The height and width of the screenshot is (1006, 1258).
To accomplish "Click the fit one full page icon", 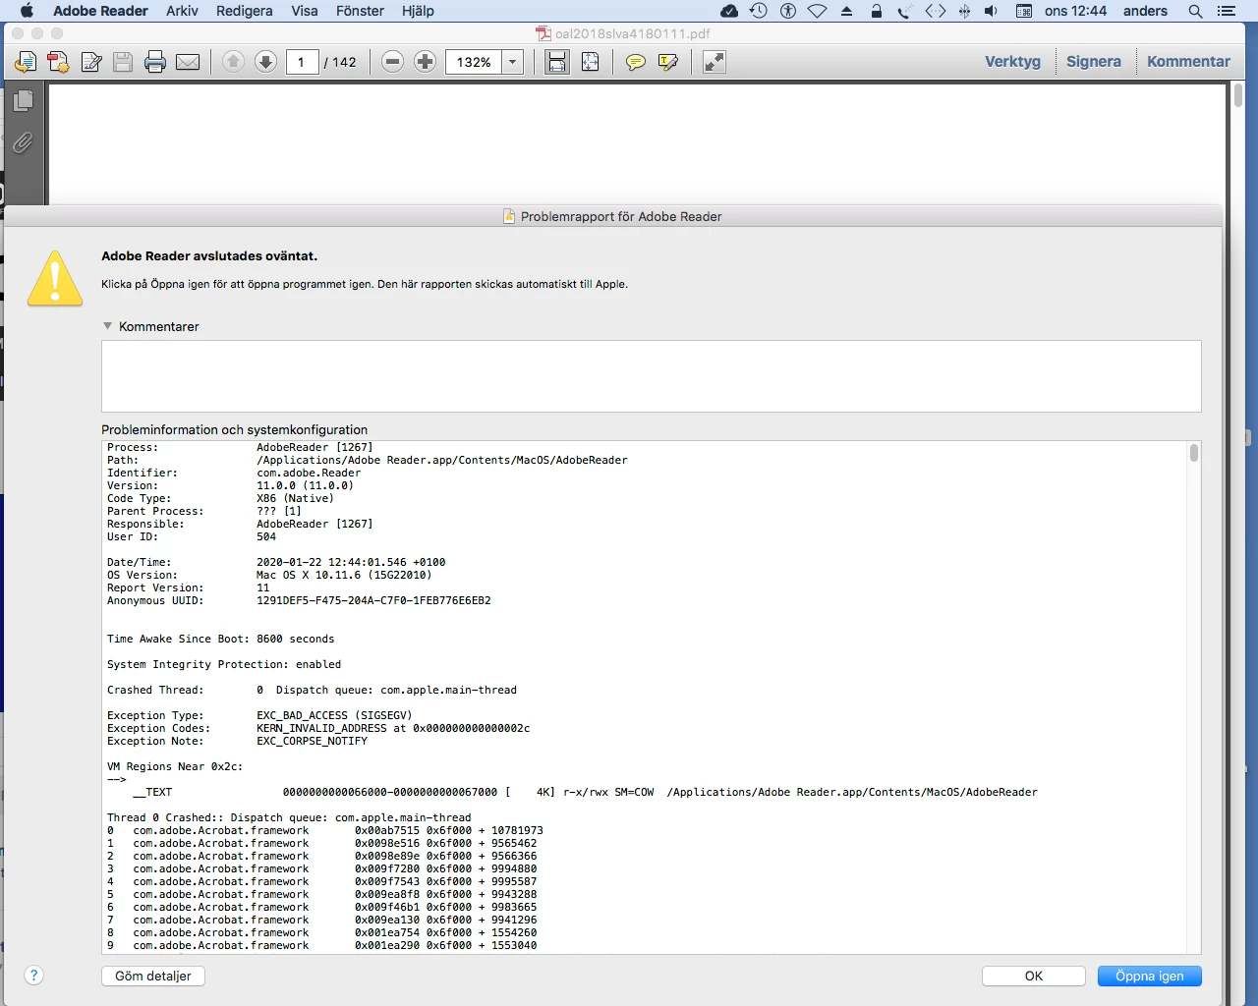I will point(590,62).
